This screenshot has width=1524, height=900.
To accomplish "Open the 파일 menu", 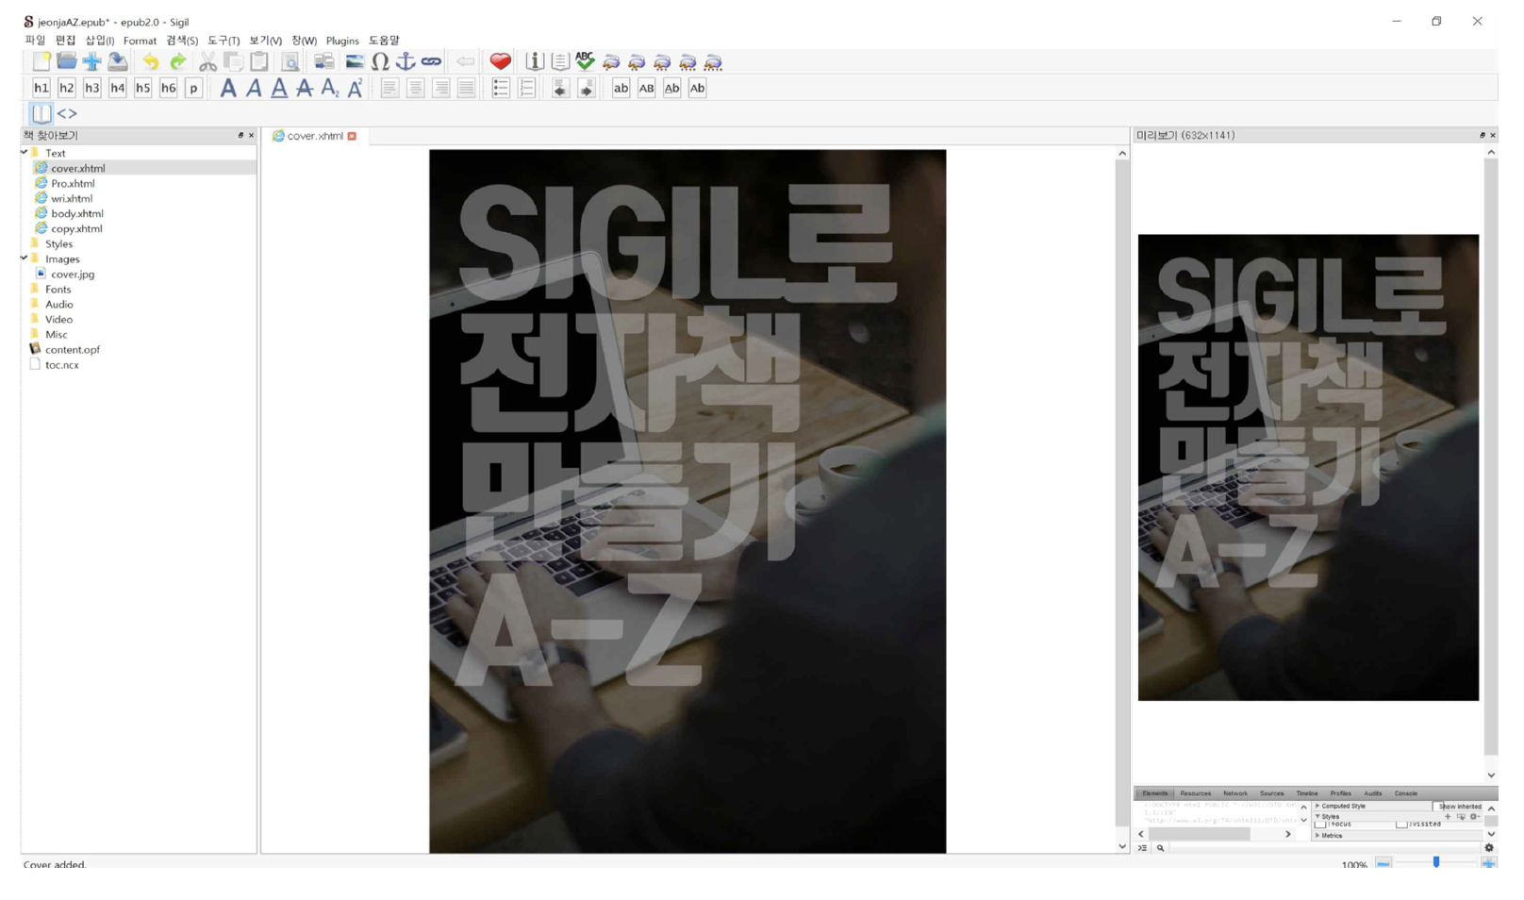I will [35, 41].
